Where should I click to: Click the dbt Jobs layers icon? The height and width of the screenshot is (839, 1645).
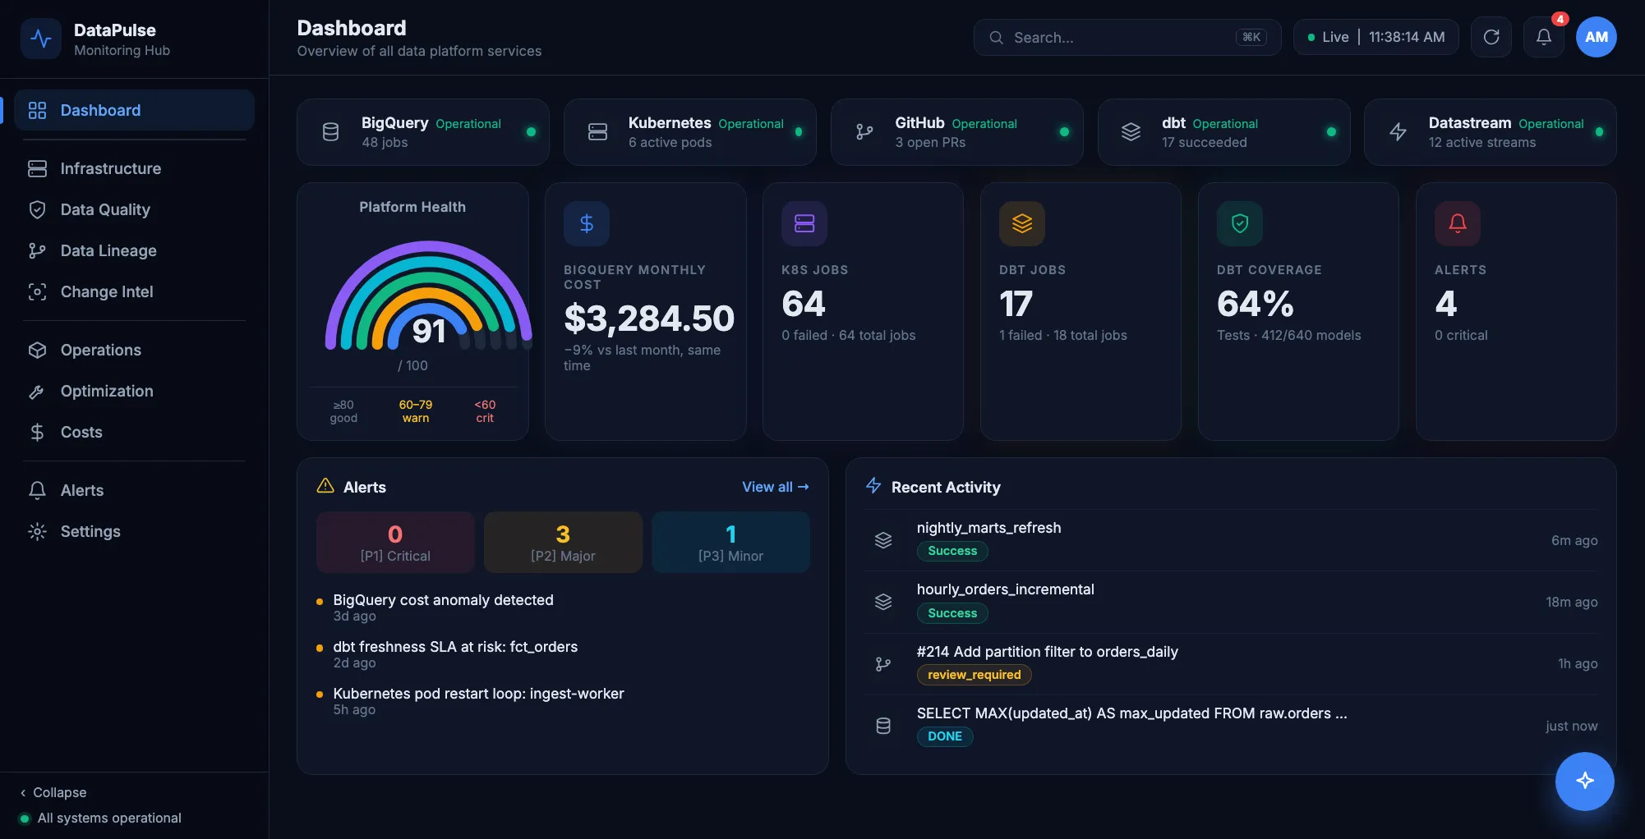[x=1021, y=223]
